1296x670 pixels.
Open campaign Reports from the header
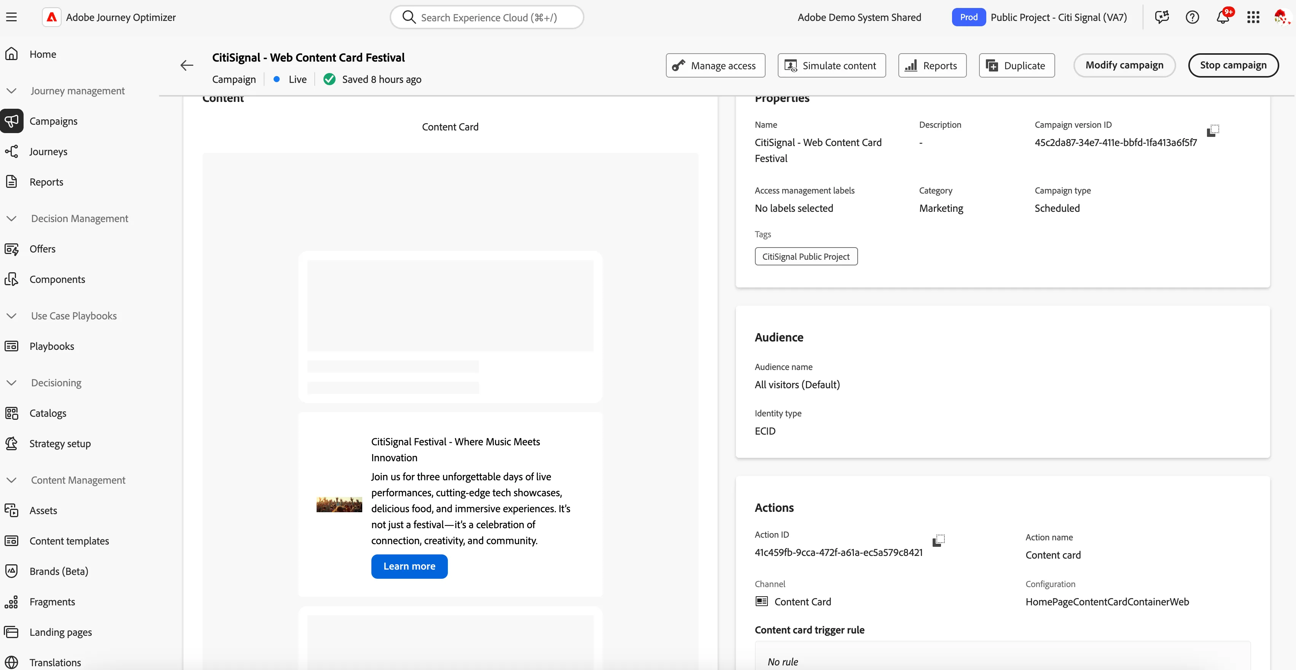932,65
